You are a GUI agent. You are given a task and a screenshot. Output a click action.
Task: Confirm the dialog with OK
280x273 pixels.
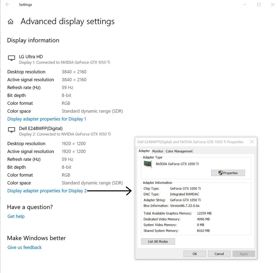click(x=195, y=254)
